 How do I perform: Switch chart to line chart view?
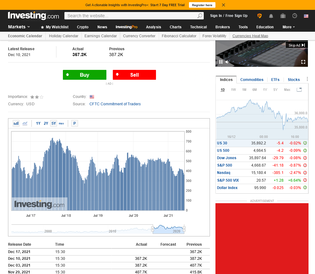(25, 123)
